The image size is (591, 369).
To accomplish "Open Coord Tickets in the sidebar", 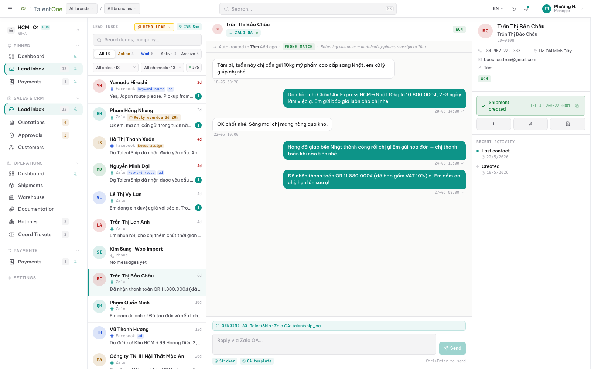I will coord(44,234).
